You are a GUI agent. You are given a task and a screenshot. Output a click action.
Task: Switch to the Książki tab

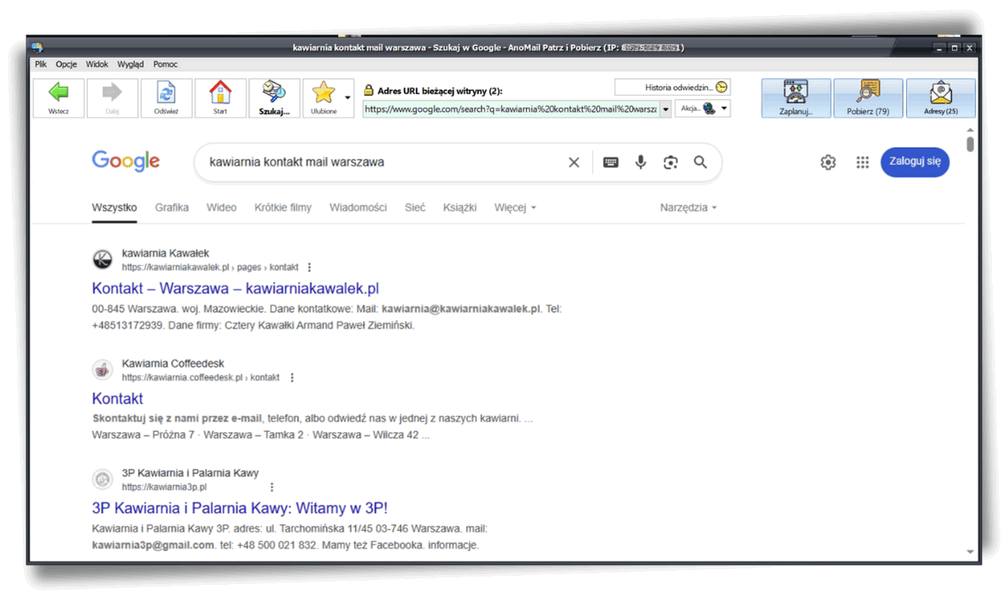[x=460, y=208]
